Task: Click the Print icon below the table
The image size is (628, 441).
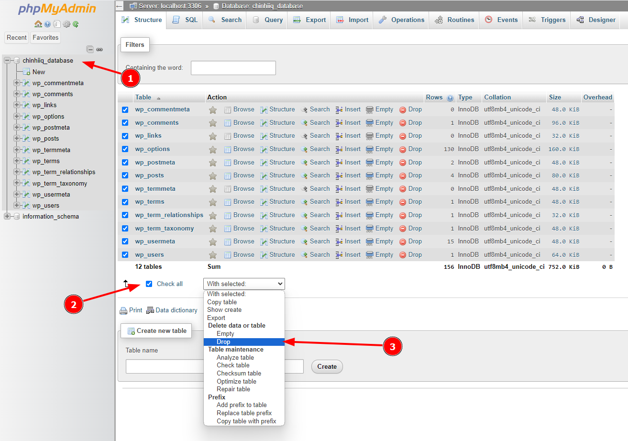Action: (x=123, y=310)
